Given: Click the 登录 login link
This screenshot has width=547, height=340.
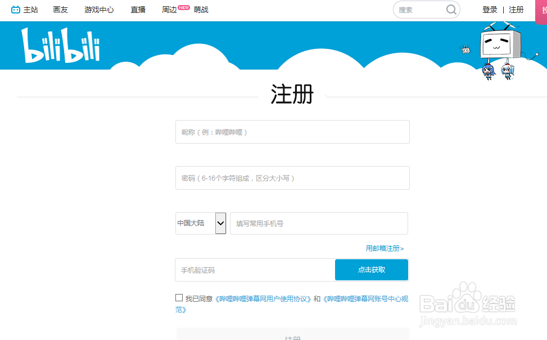Looking at the screenshot, I should click(489, 10).
